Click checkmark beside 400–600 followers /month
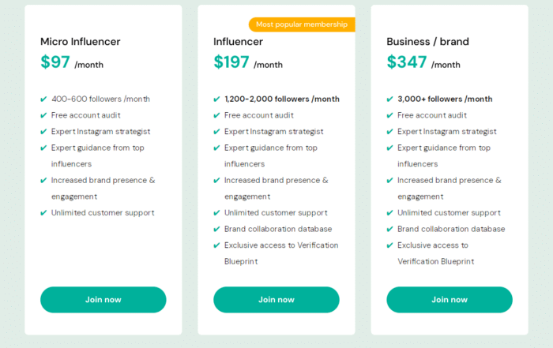 [43, 99]
